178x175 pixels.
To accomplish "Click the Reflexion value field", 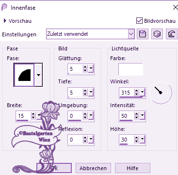I will (x=75, y=140).
